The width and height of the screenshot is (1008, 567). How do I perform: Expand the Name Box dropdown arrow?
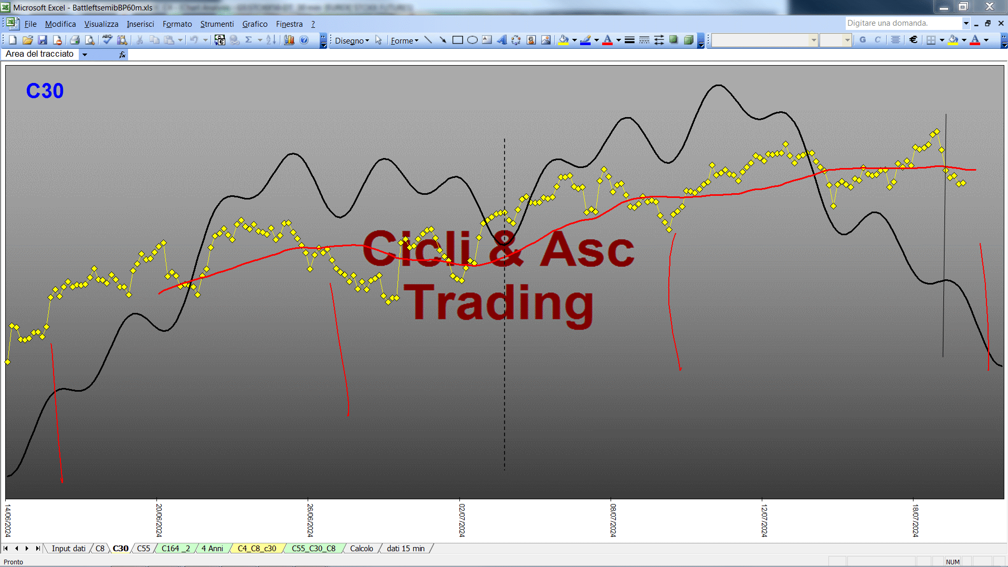tap(85, 55)
